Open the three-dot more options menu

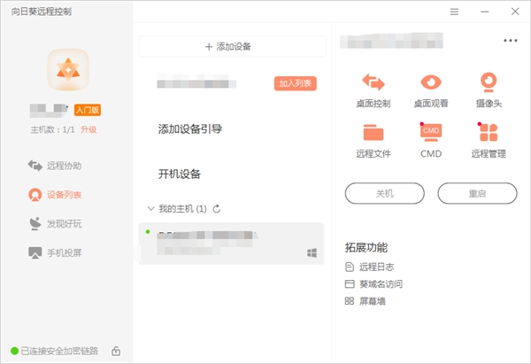click(510, 41)
